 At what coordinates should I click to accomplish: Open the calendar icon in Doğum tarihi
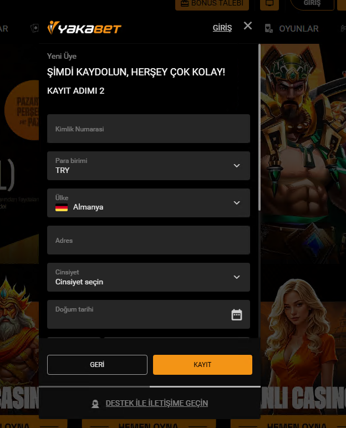coord(237,315)
